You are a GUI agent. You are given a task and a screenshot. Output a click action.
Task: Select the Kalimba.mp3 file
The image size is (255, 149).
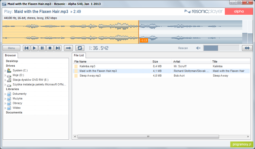click(87, 66)
